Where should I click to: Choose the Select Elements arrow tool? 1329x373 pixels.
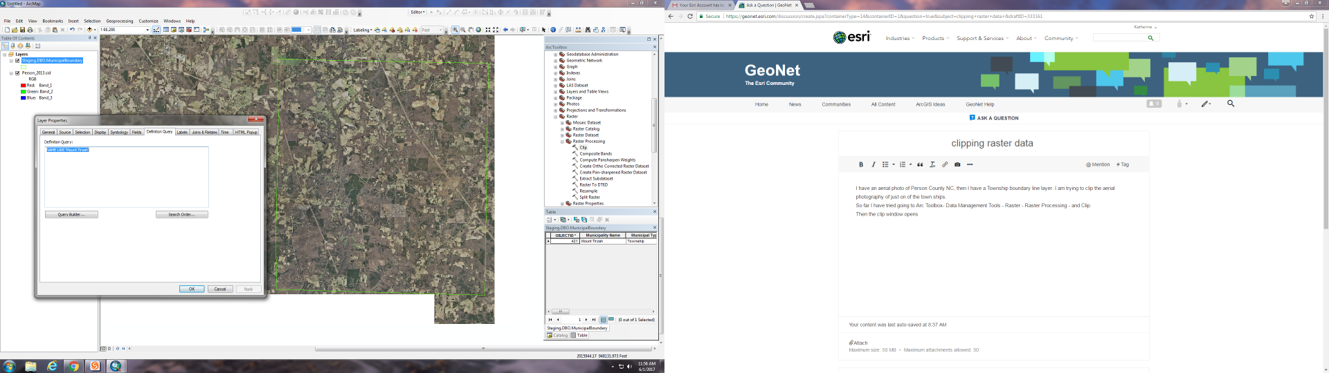click(x=543, y=30)
